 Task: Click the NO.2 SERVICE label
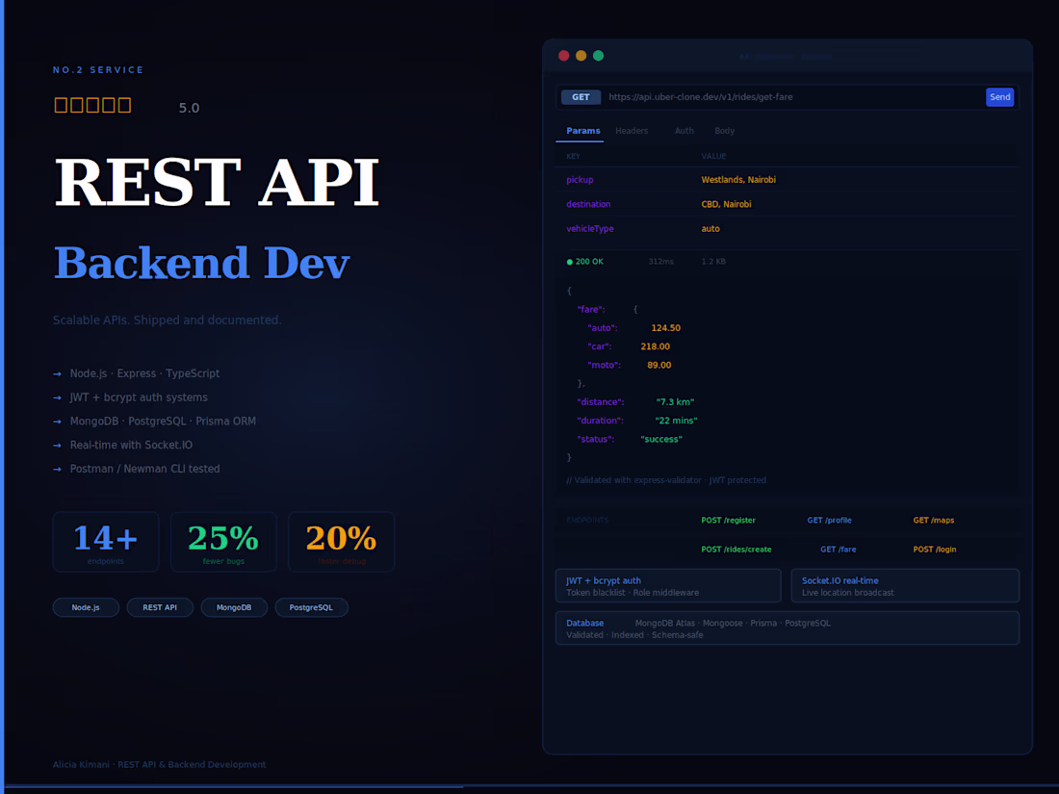coord(98,70)
